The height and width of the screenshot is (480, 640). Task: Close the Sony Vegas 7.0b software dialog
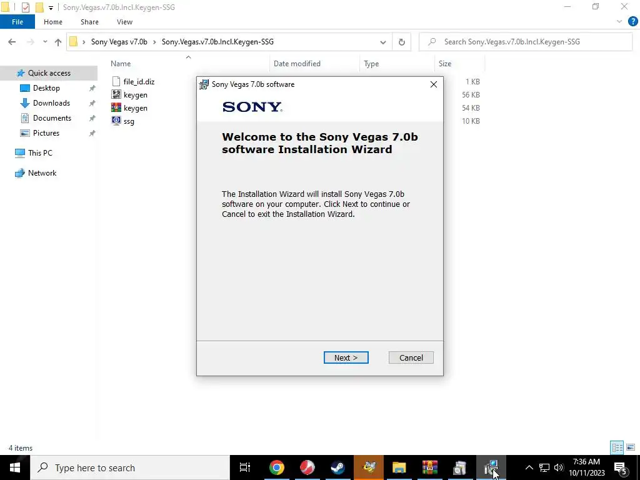pyautogui.click(x=434, y=84)
